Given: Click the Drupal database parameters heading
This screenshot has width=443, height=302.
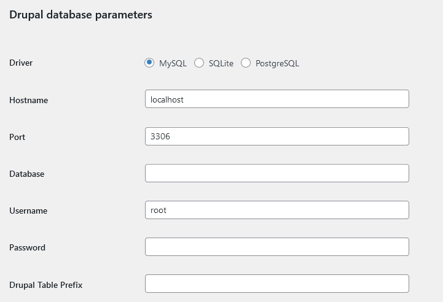Looking at the screenshot, I should pyautogui.click(x=80, y=15).
